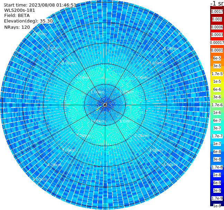Image resolution: width=224 pixels, height=210 pixels.
Task: Click the 1.7e-9 colorbar label
Action: click(217, 198)
